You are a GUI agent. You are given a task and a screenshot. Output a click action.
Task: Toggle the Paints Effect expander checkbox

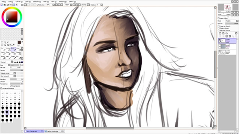tap(218, 18)
